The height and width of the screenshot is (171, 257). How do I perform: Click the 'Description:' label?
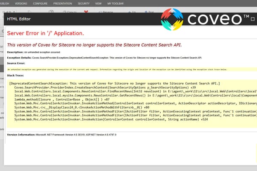pos(15,52)
